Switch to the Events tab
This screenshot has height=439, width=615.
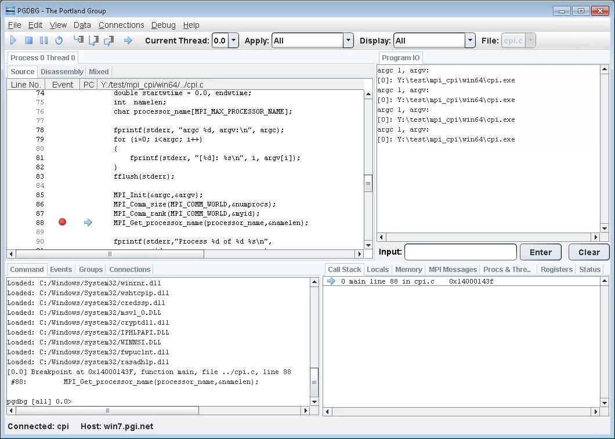click(x=61, y=269)
